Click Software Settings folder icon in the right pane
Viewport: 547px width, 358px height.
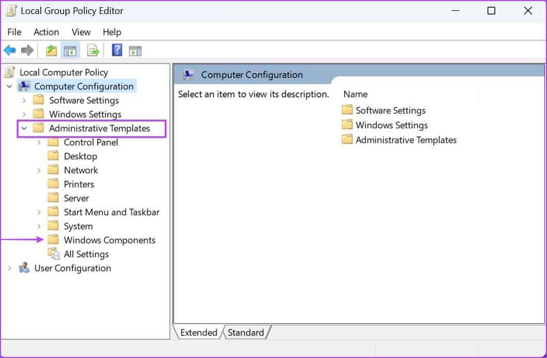click(347, 110)
